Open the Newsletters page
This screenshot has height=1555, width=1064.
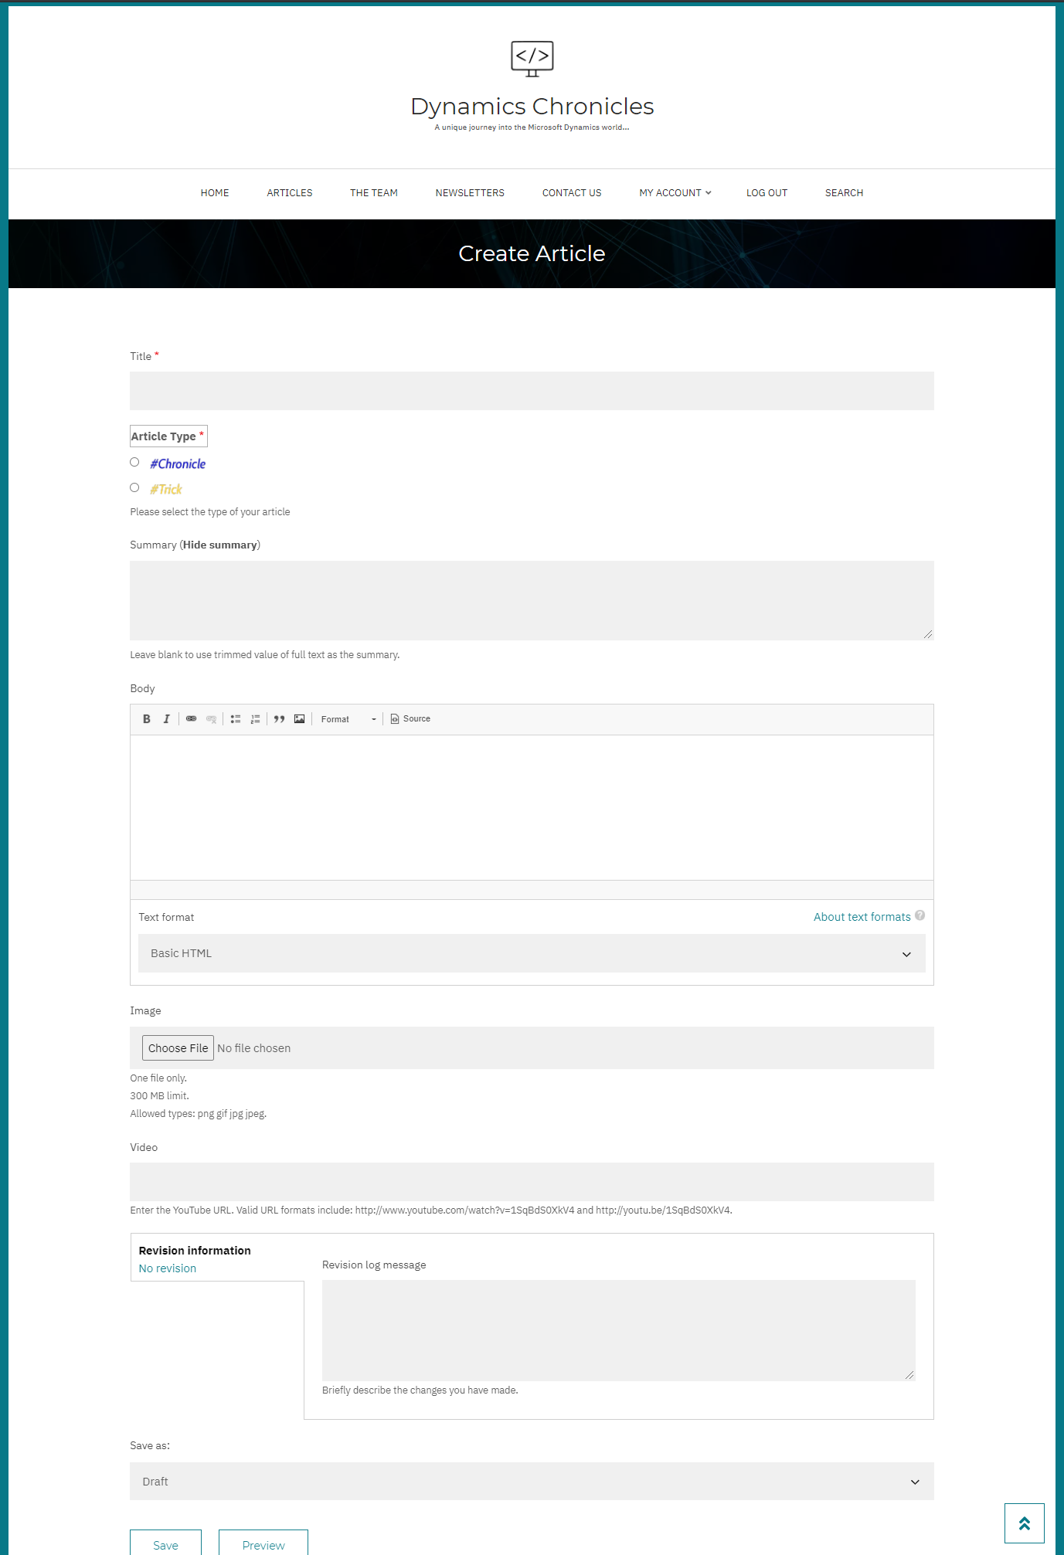click(470, 193)
